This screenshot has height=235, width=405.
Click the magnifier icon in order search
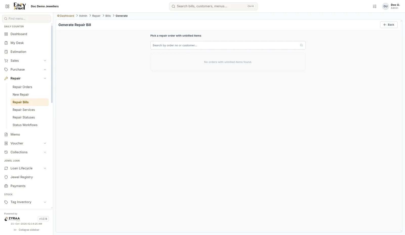[301, 45]
